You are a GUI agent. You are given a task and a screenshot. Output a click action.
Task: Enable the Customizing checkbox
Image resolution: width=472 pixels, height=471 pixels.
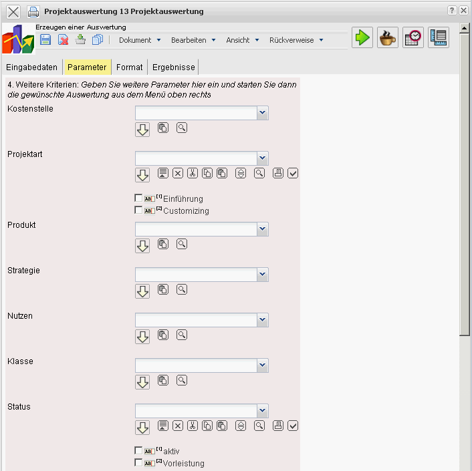coord(138,210)
